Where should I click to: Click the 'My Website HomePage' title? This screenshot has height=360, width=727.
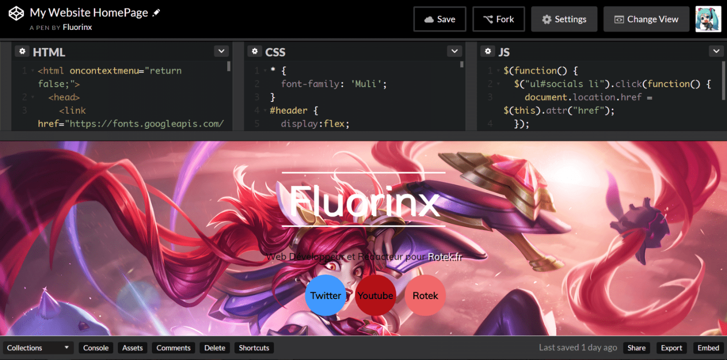tap(89, 13)
